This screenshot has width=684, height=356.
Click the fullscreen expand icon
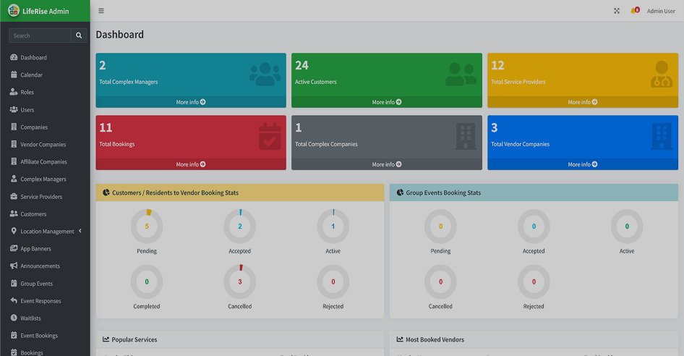point(617,11)
